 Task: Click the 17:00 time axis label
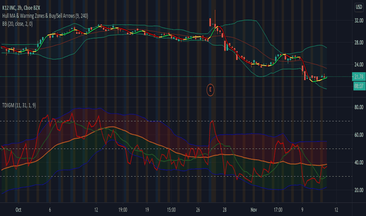tap(278, 210)
